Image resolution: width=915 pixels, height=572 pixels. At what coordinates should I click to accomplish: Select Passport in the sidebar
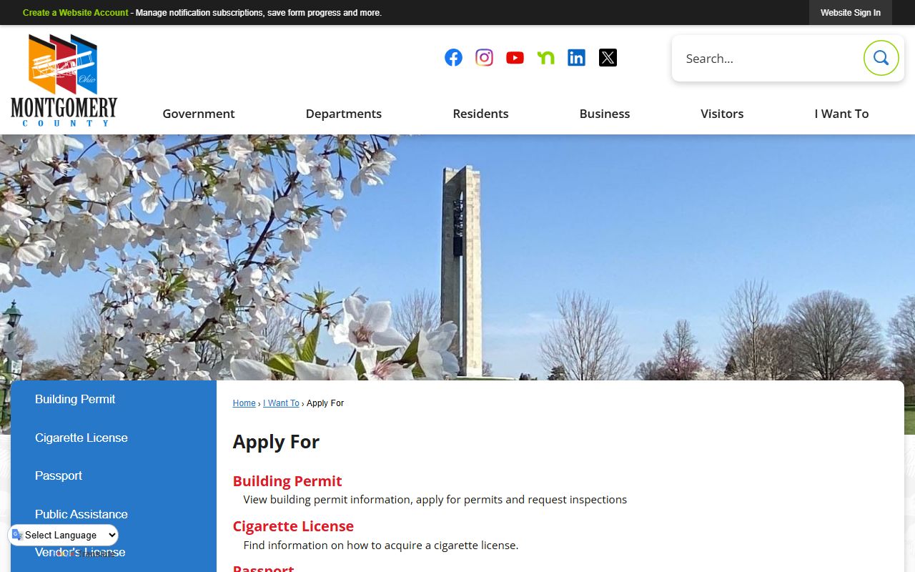[x=59, y=475]
